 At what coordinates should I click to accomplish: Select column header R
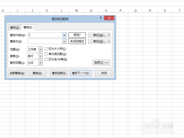(x=150, y=11)
